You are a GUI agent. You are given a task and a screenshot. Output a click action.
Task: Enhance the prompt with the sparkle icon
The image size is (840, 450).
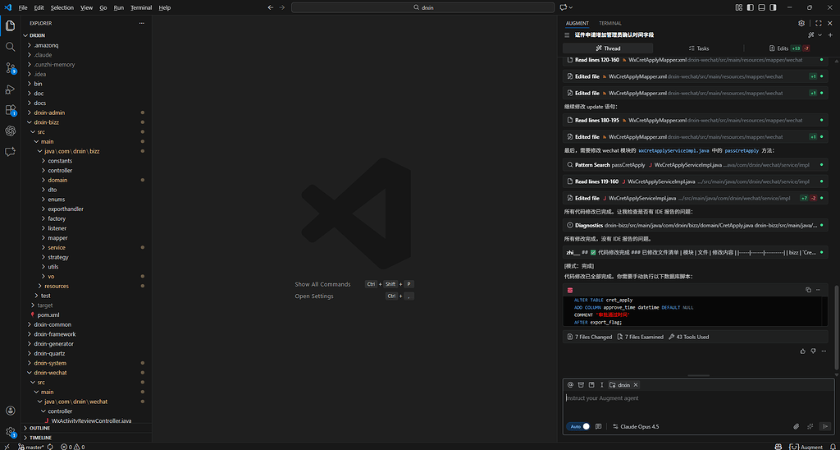tap(810, 426)
